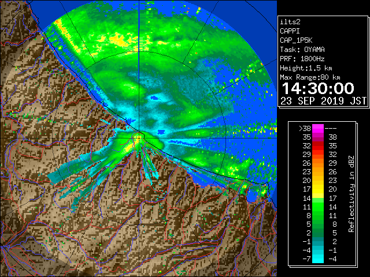
Task: Click the 'ilts2' product label
Action: point(290,22)
